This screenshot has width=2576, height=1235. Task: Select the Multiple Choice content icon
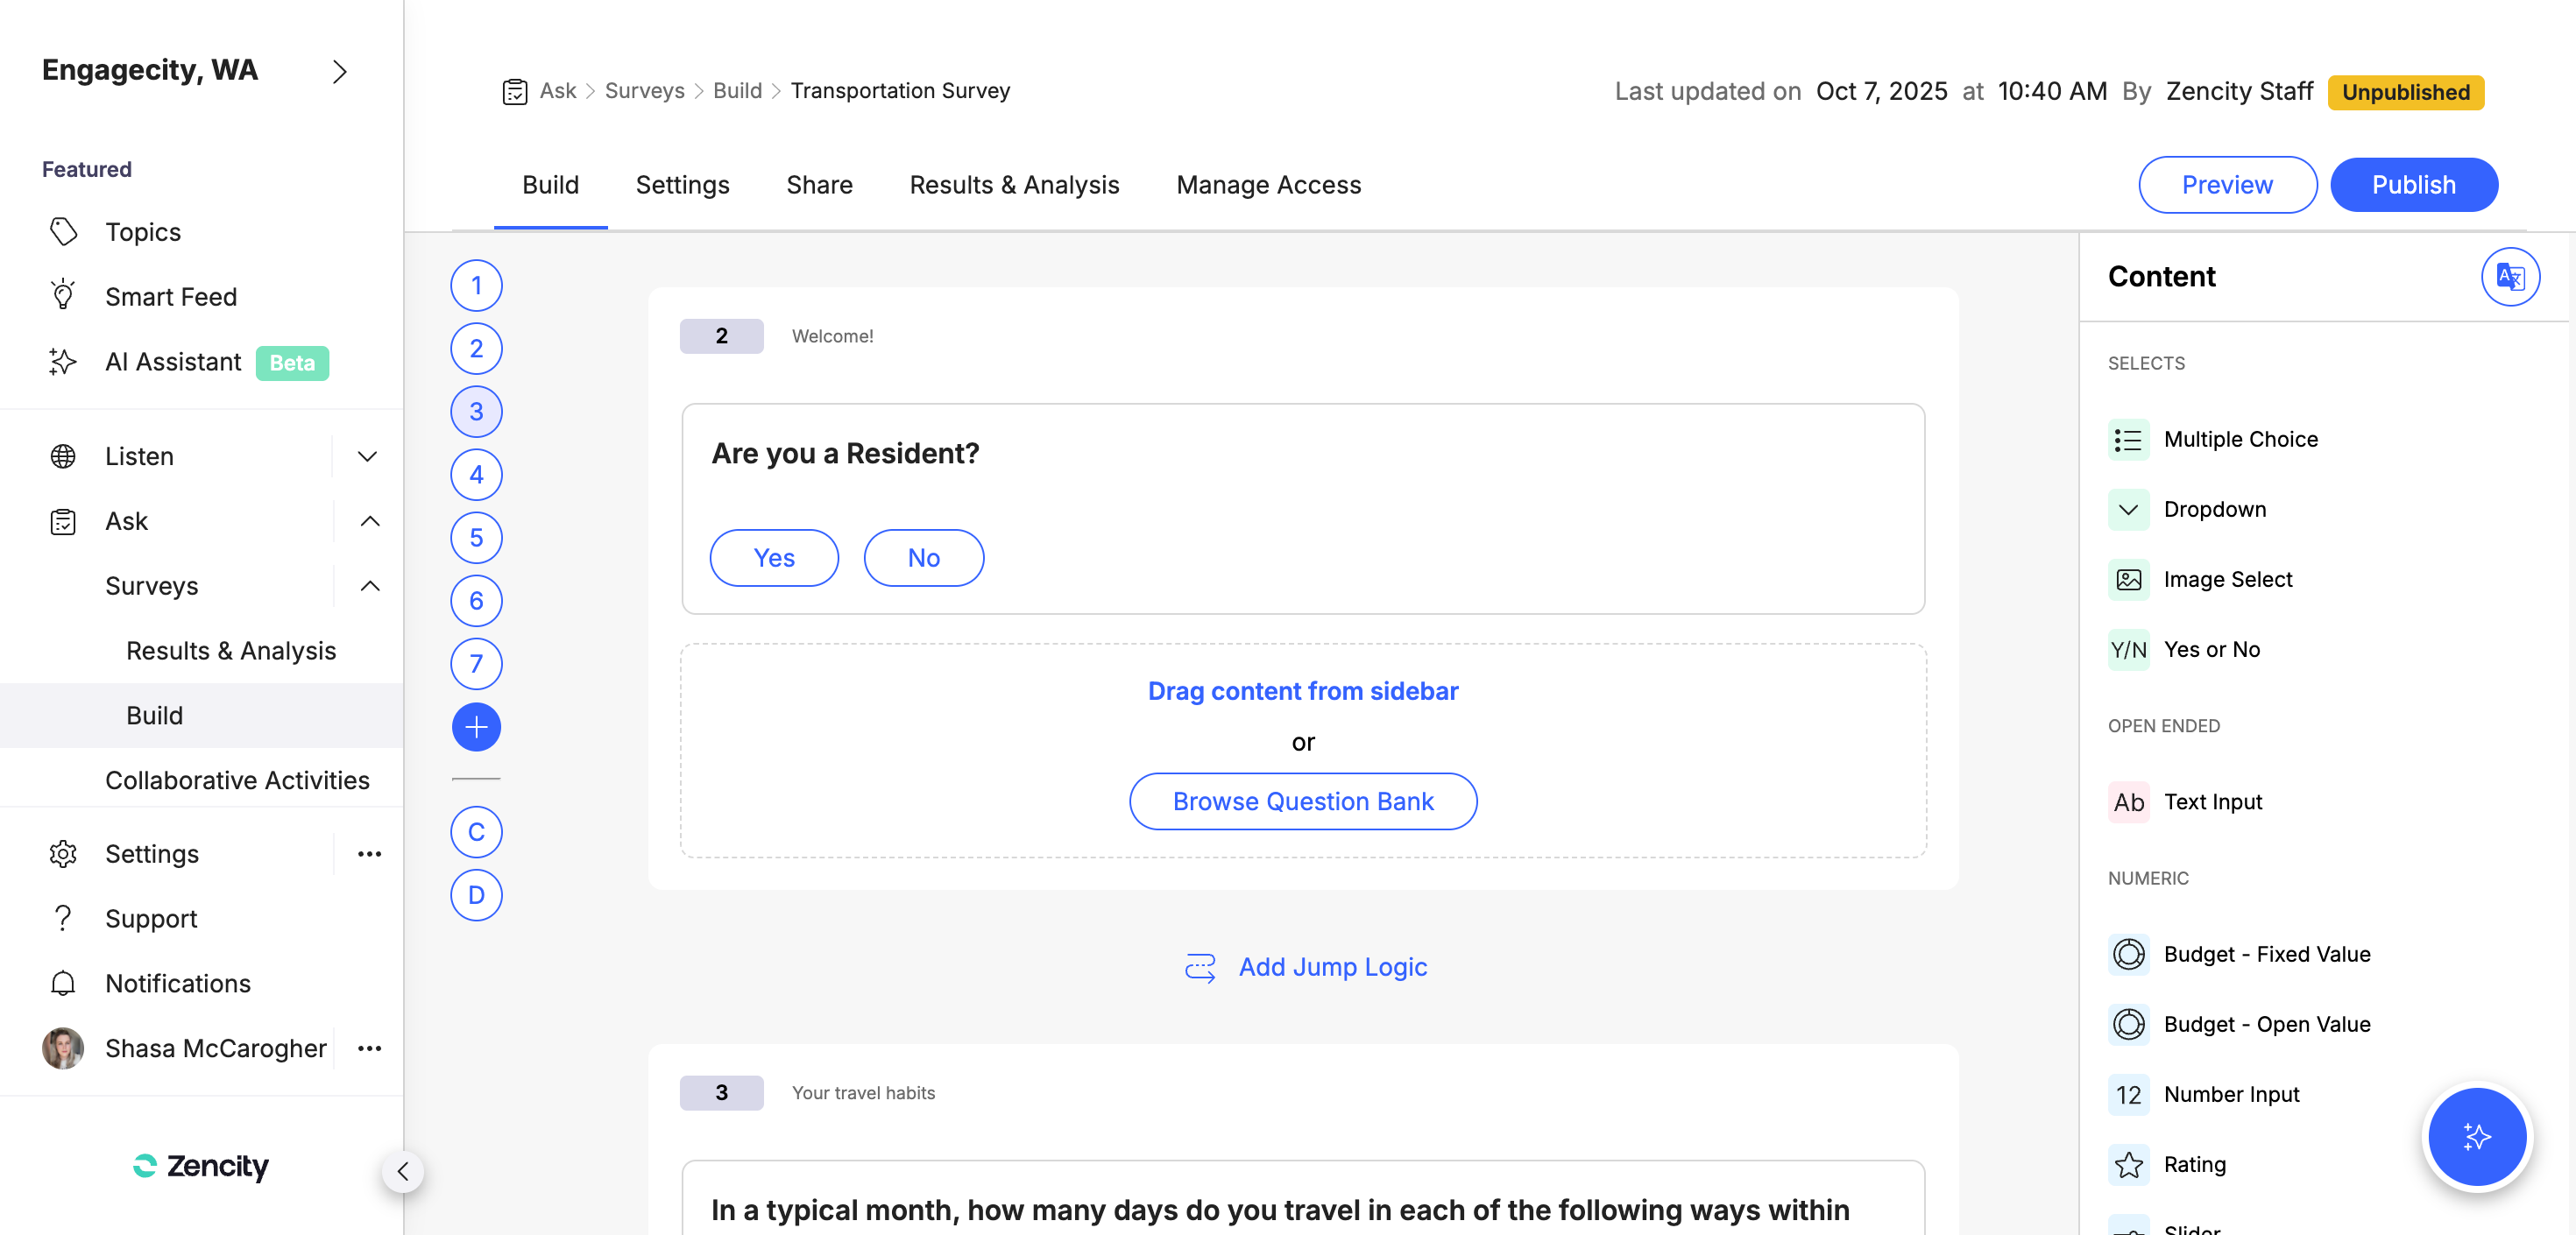click(x=2128, y=440)
